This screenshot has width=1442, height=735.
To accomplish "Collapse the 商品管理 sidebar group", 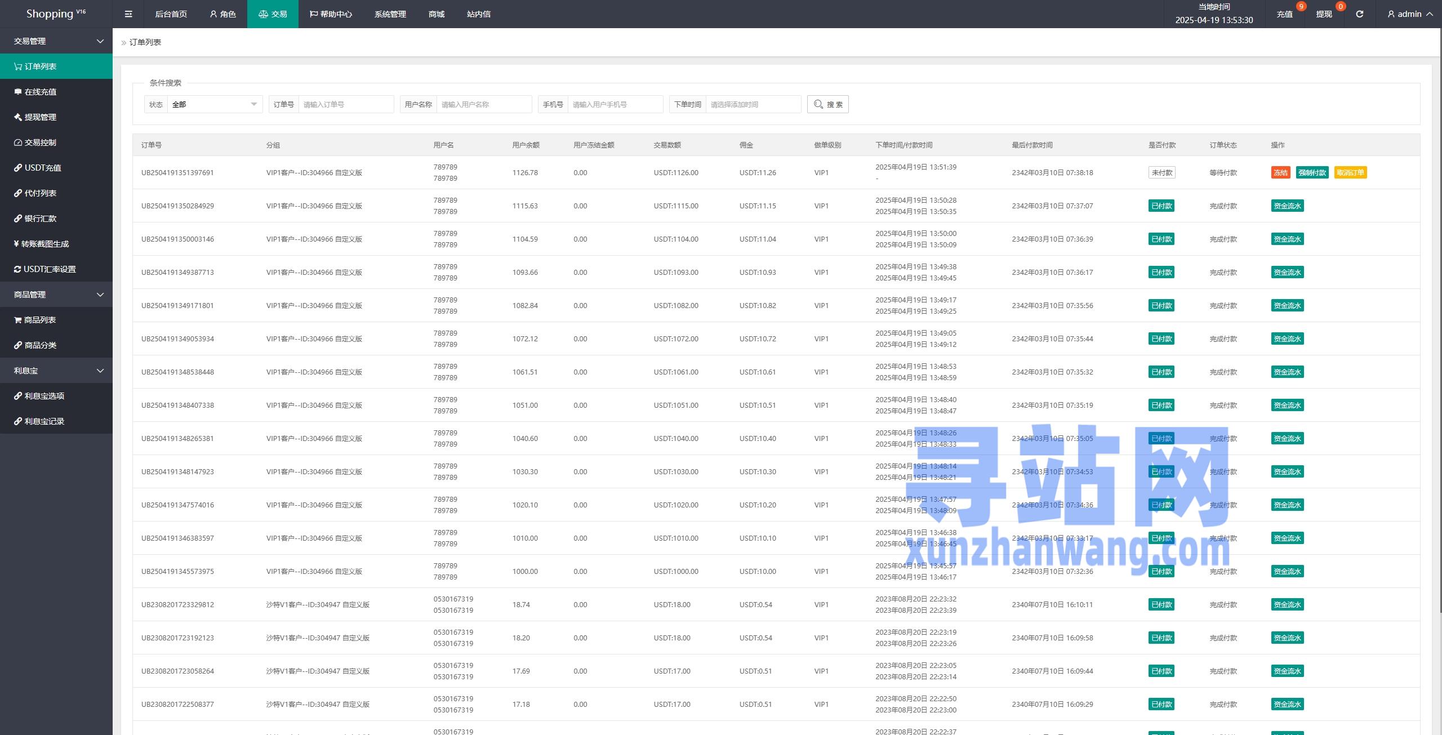I will coord(56,295).
